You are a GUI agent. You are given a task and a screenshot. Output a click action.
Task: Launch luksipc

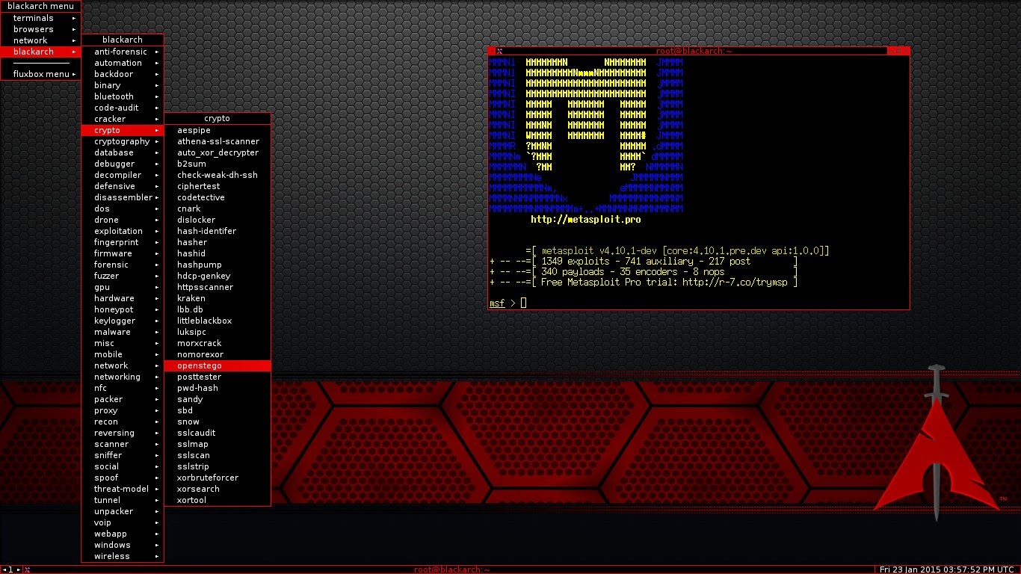218,332
